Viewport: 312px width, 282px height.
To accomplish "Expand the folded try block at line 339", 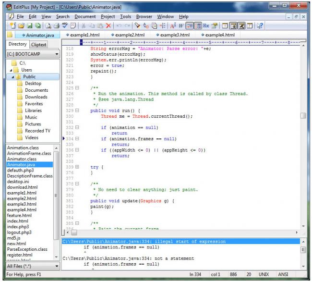I will 77,167.
